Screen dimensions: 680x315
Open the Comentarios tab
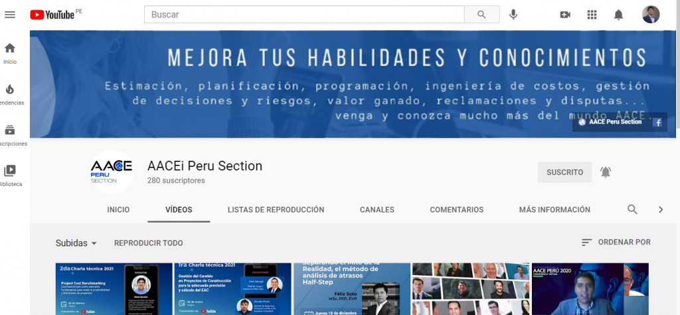457,209
